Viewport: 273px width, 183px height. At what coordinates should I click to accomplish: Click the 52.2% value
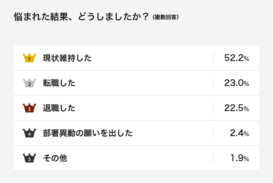pos(237,58)
